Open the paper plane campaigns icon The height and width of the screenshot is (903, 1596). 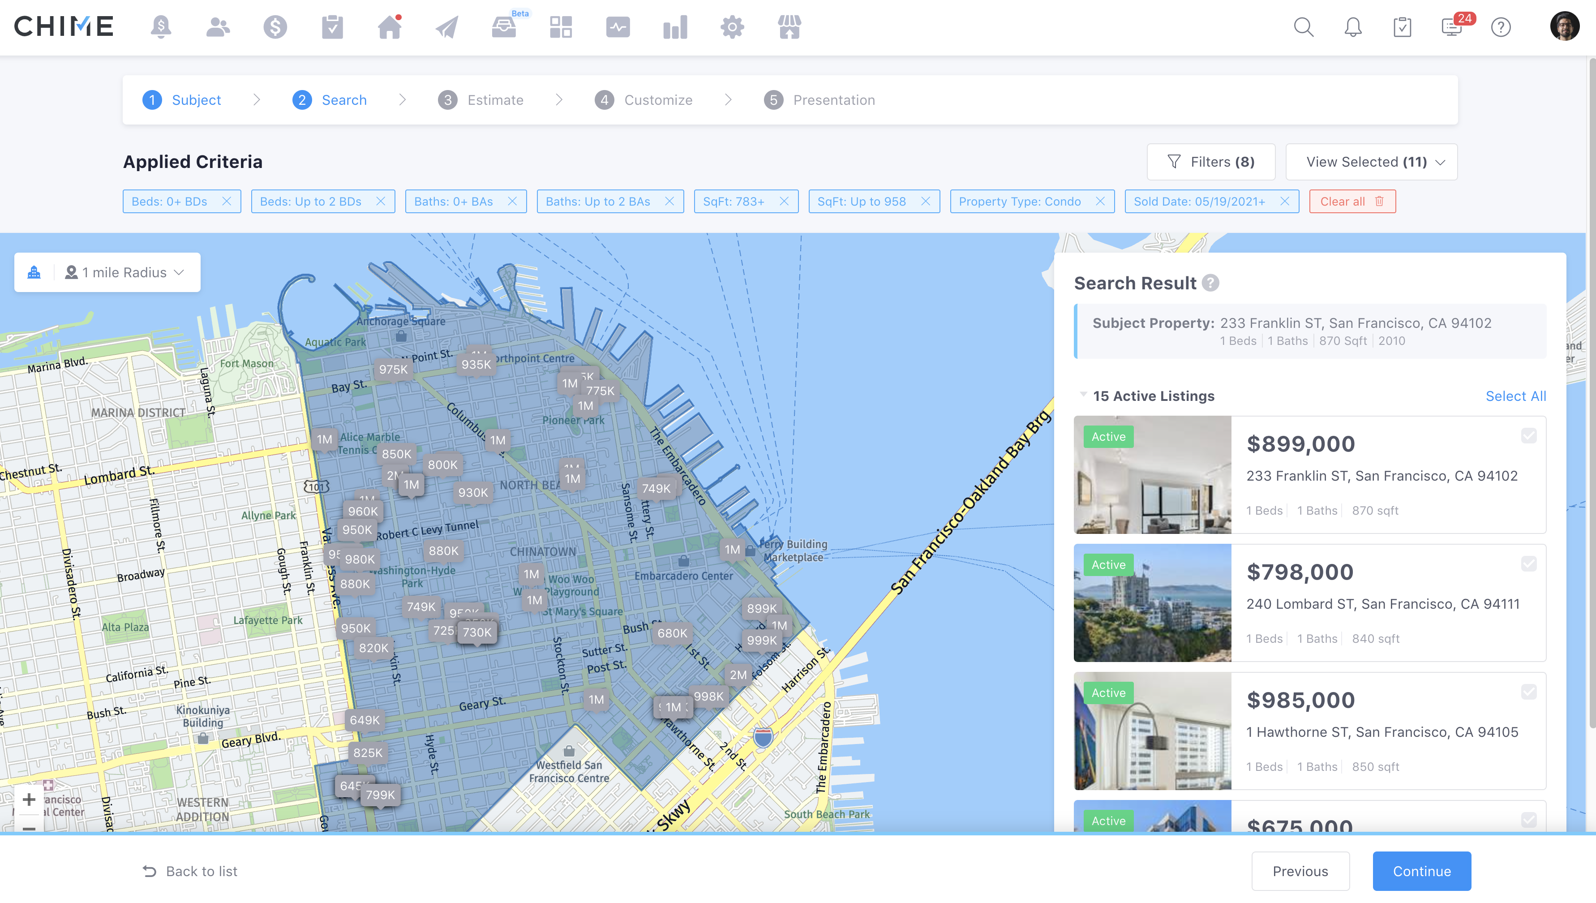point(446,27)
